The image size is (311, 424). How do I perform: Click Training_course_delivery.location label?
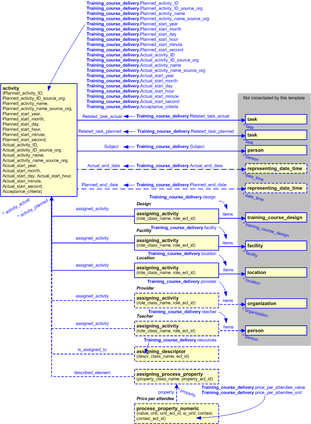click(x=182, y=254)
